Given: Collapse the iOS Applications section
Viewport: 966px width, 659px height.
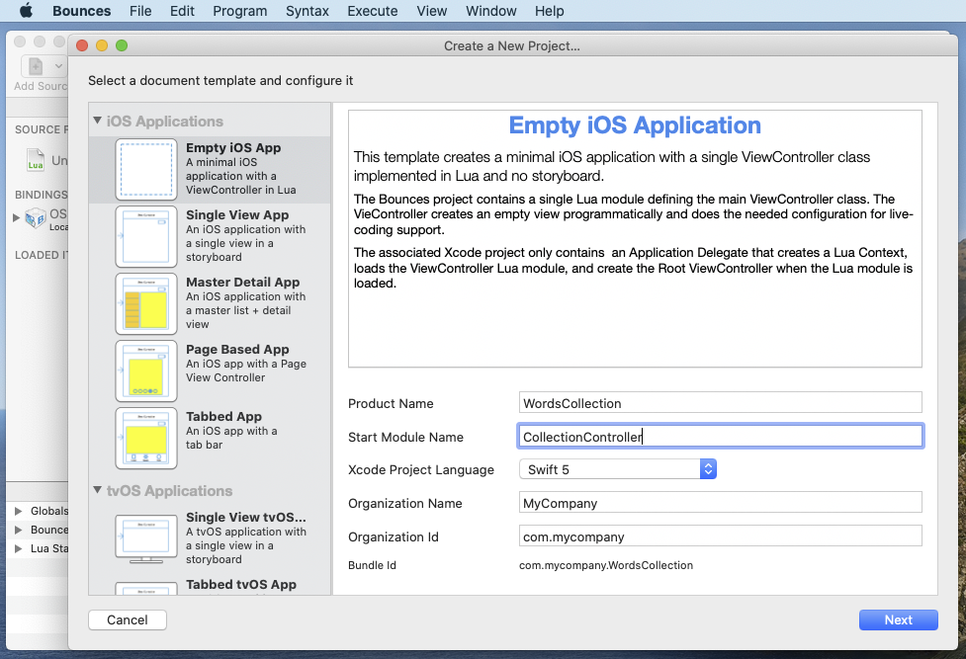Looking at the screenshot, I should tap(97, 121).
